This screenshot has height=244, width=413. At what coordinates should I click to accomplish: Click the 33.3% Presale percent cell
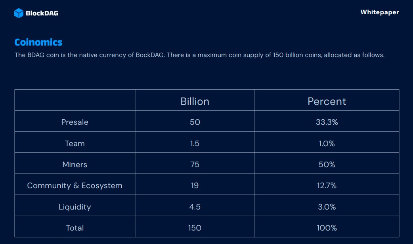pyautogui.click(x=327, y=122)
